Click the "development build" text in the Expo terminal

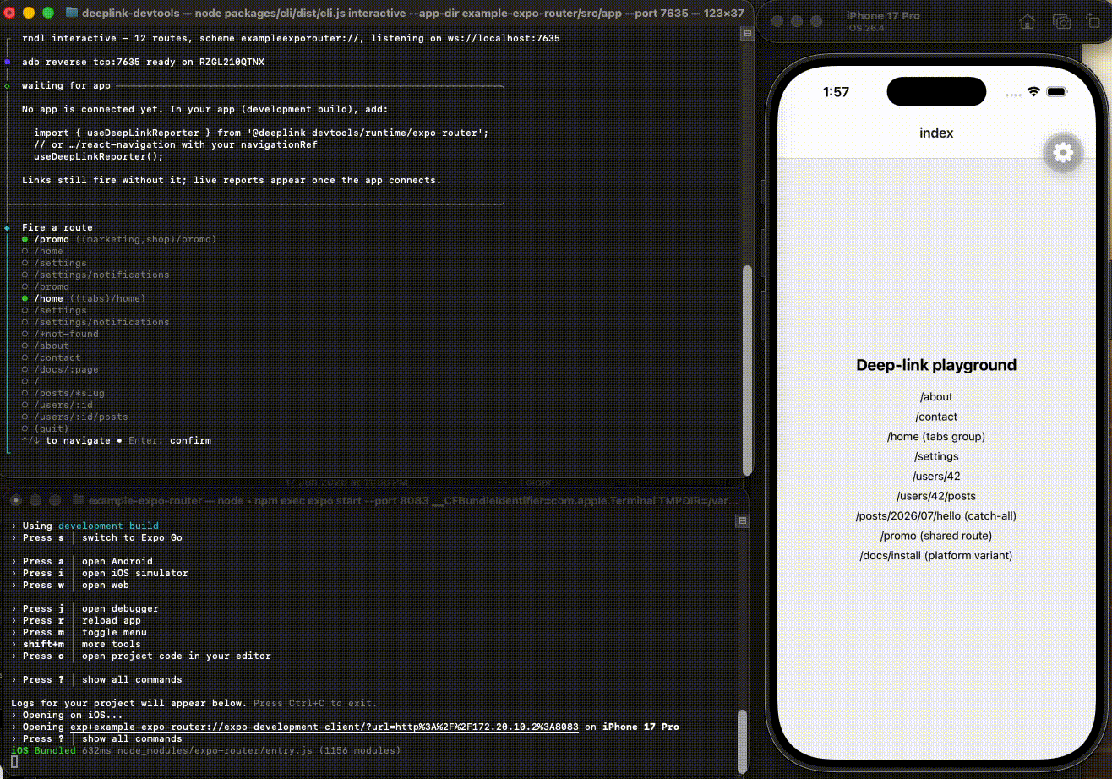click(108, 526)
